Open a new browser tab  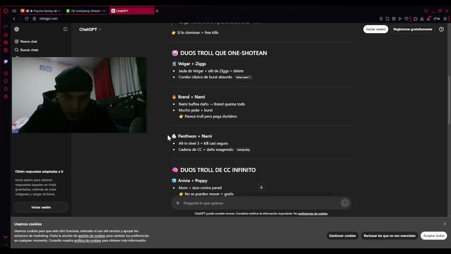pyautogui.click(x=157, y=11)
